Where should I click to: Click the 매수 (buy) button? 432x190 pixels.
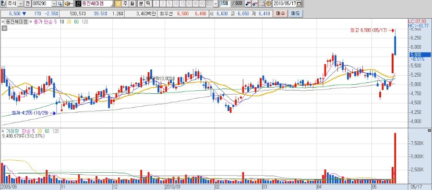280,13
